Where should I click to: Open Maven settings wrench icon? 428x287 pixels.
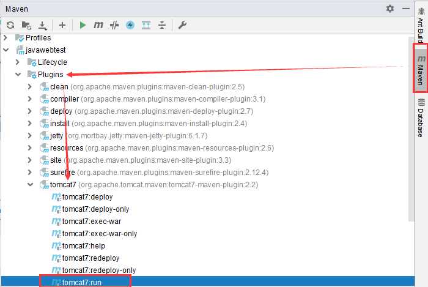182,25
